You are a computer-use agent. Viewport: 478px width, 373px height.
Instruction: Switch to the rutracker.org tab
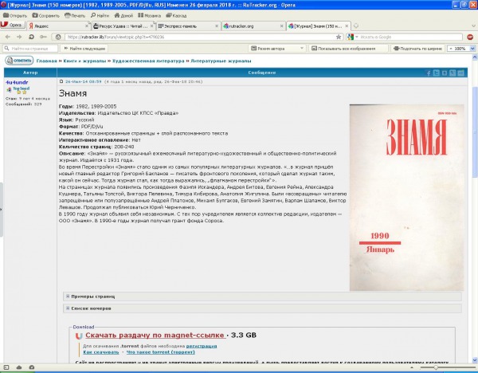pos(252,26)
